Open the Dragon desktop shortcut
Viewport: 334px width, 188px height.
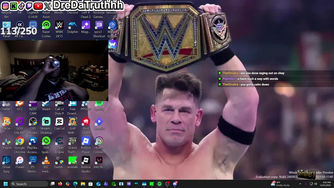coord(7,143)
